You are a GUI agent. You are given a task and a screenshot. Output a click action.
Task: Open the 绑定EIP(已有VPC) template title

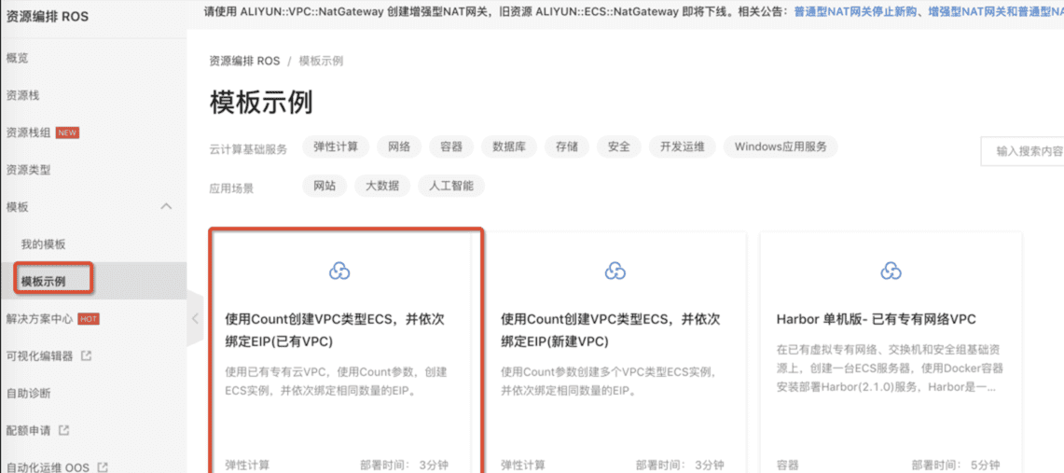tap(335, 330)
